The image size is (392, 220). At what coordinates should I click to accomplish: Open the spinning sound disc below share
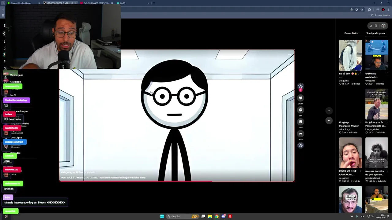[x=300, y=145]
